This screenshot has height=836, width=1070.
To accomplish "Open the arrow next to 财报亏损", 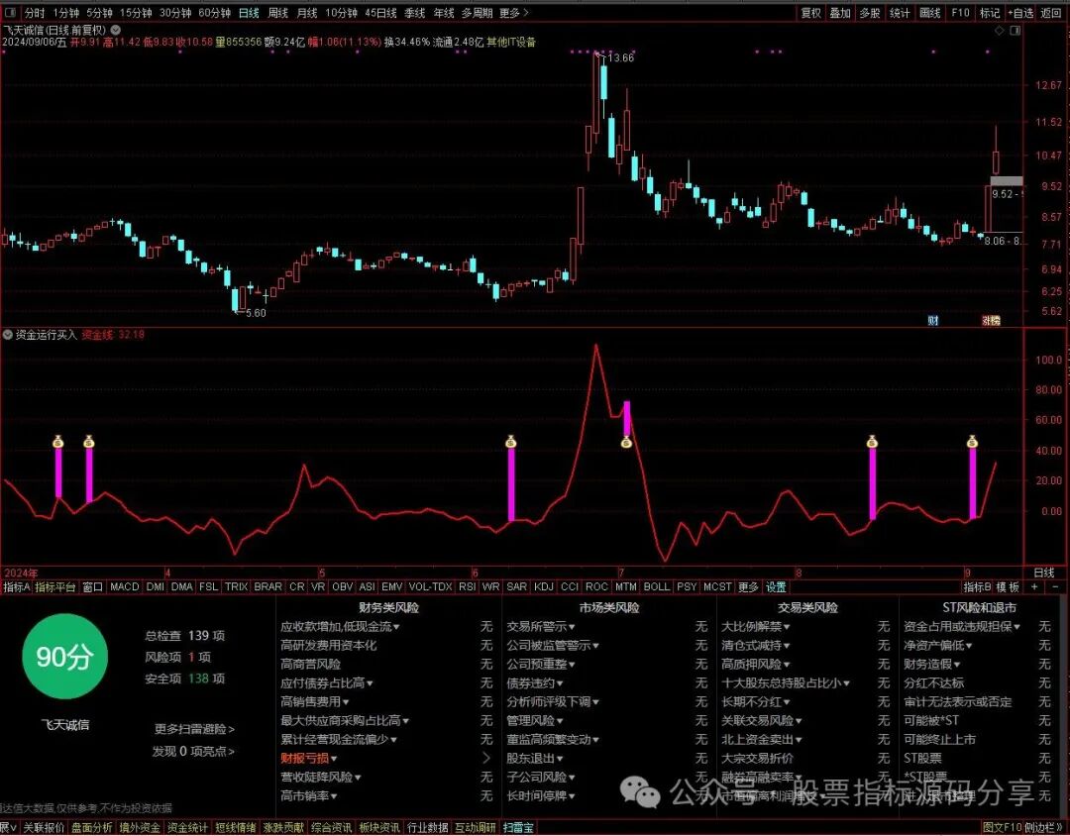I will tap(486, 758).
